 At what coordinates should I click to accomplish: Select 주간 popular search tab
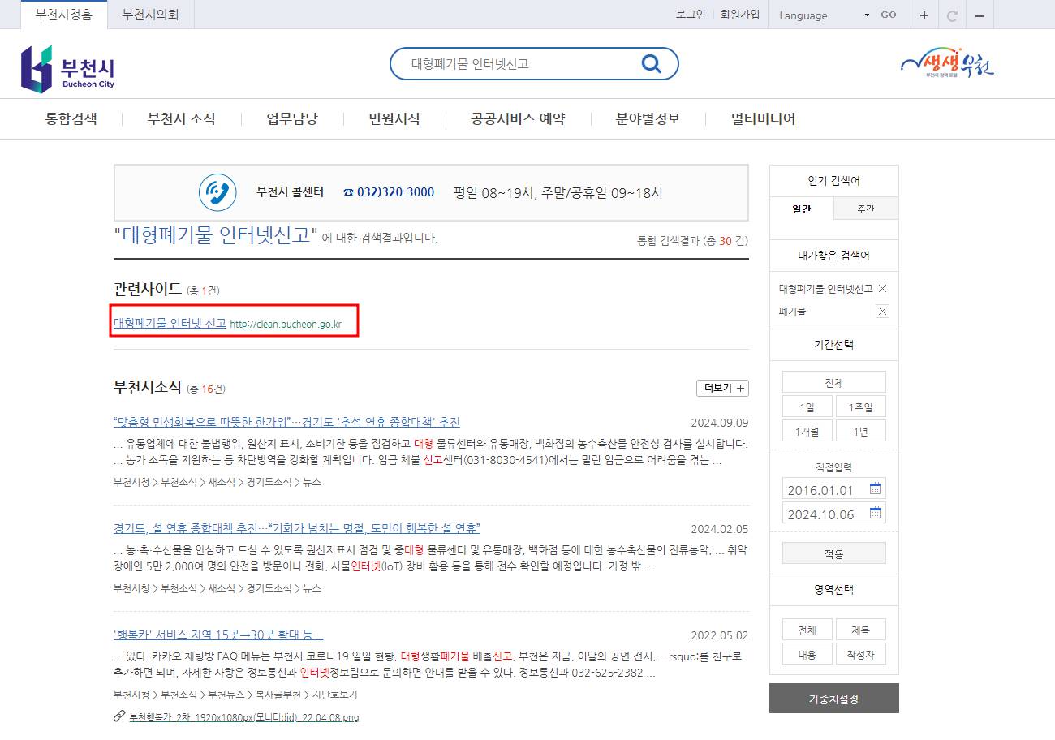tap(866, 209)
